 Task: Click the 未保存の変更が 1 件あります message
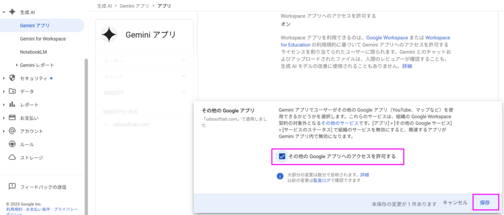404,204
